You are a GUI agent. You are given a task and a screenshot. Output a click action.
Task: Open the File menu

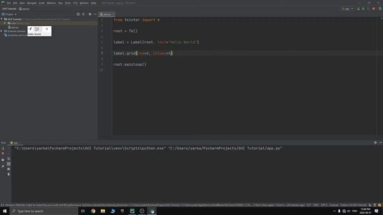pos(9,3)
